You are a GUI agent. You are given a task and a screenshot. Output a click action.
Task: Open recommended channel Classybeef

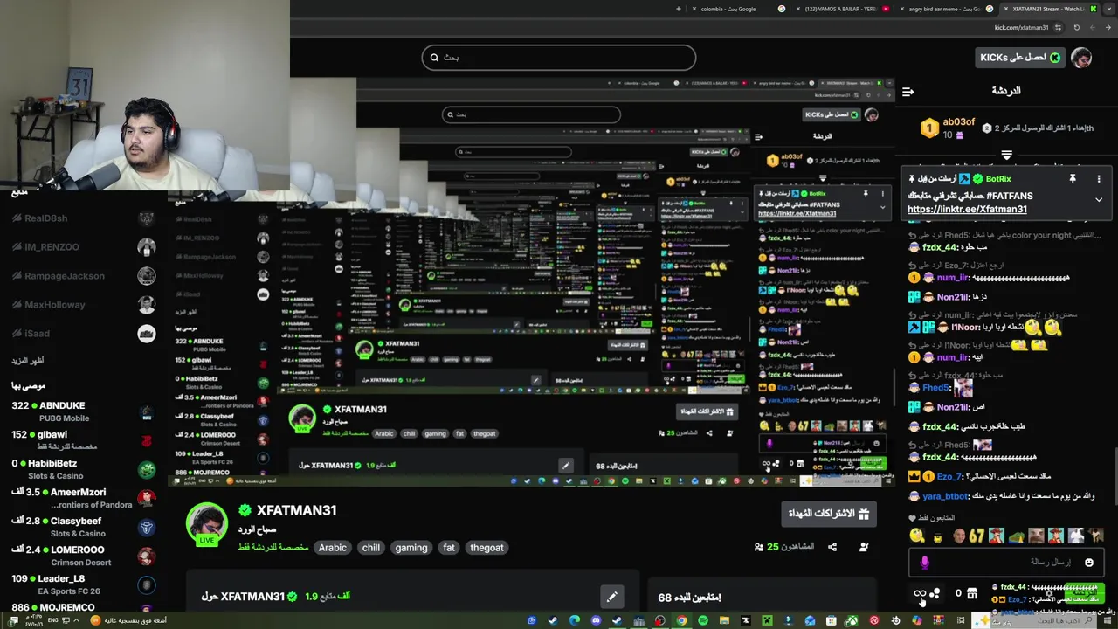[x=83, y=527]
